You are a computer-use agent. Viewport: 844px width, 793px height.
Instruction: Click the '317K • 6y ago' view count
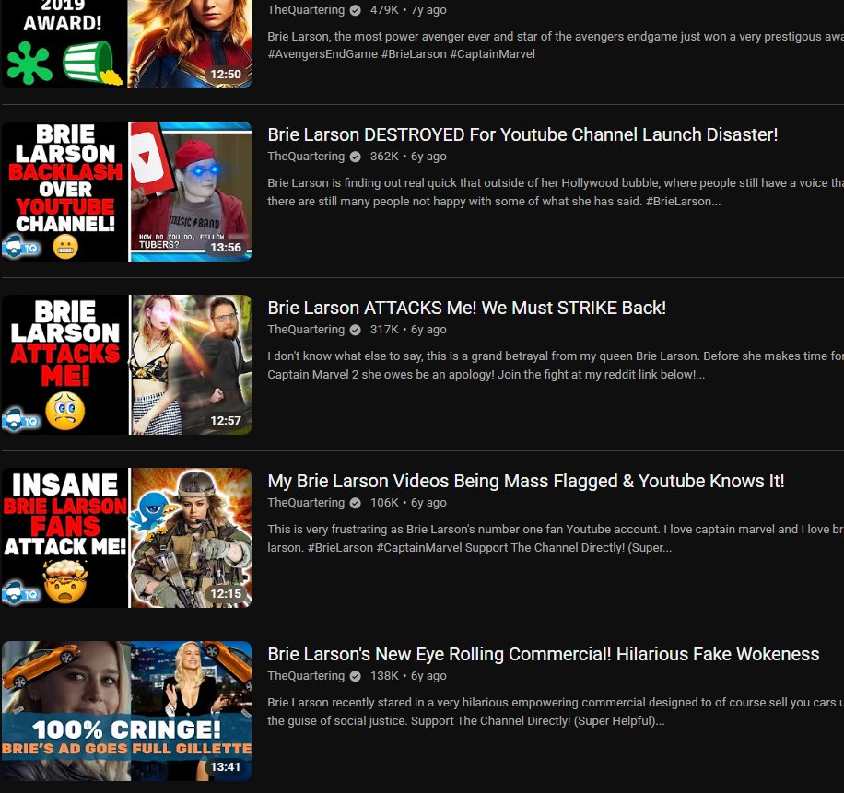point(408,330)
